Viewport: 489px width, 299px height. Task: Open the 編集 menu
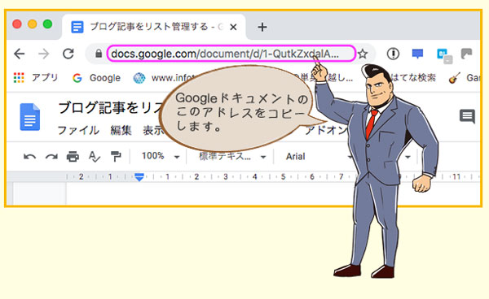[121, 130]
